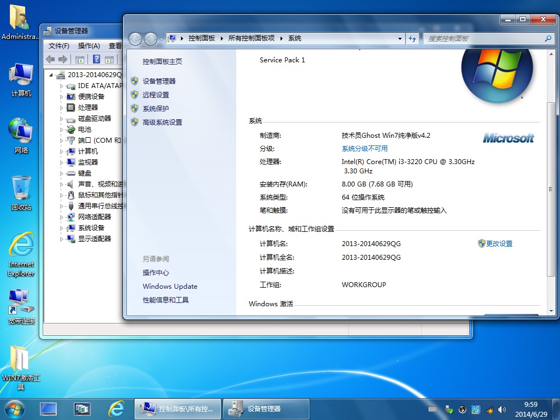
Task: Click the 系统分级不可用 rating link
Action: pyautogui.click(x=365, y=149)
